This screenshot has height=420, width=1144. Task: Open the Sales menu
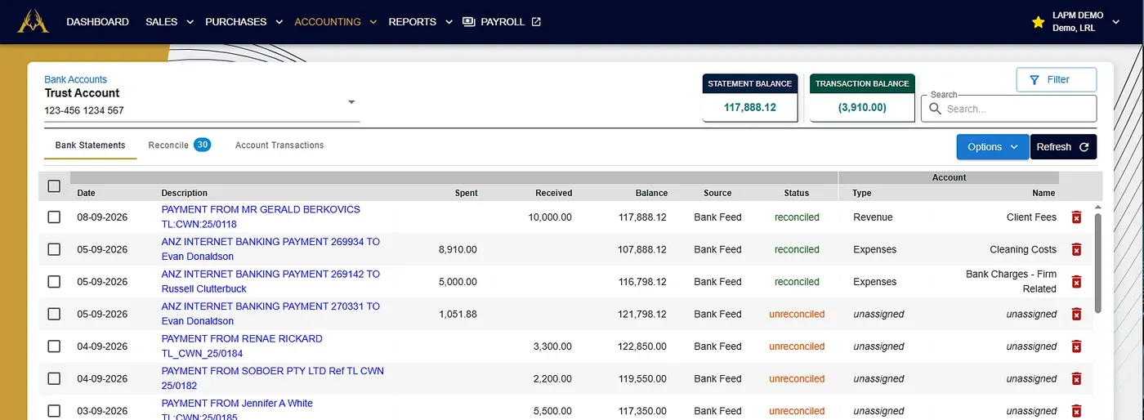[x=162, y=22]
